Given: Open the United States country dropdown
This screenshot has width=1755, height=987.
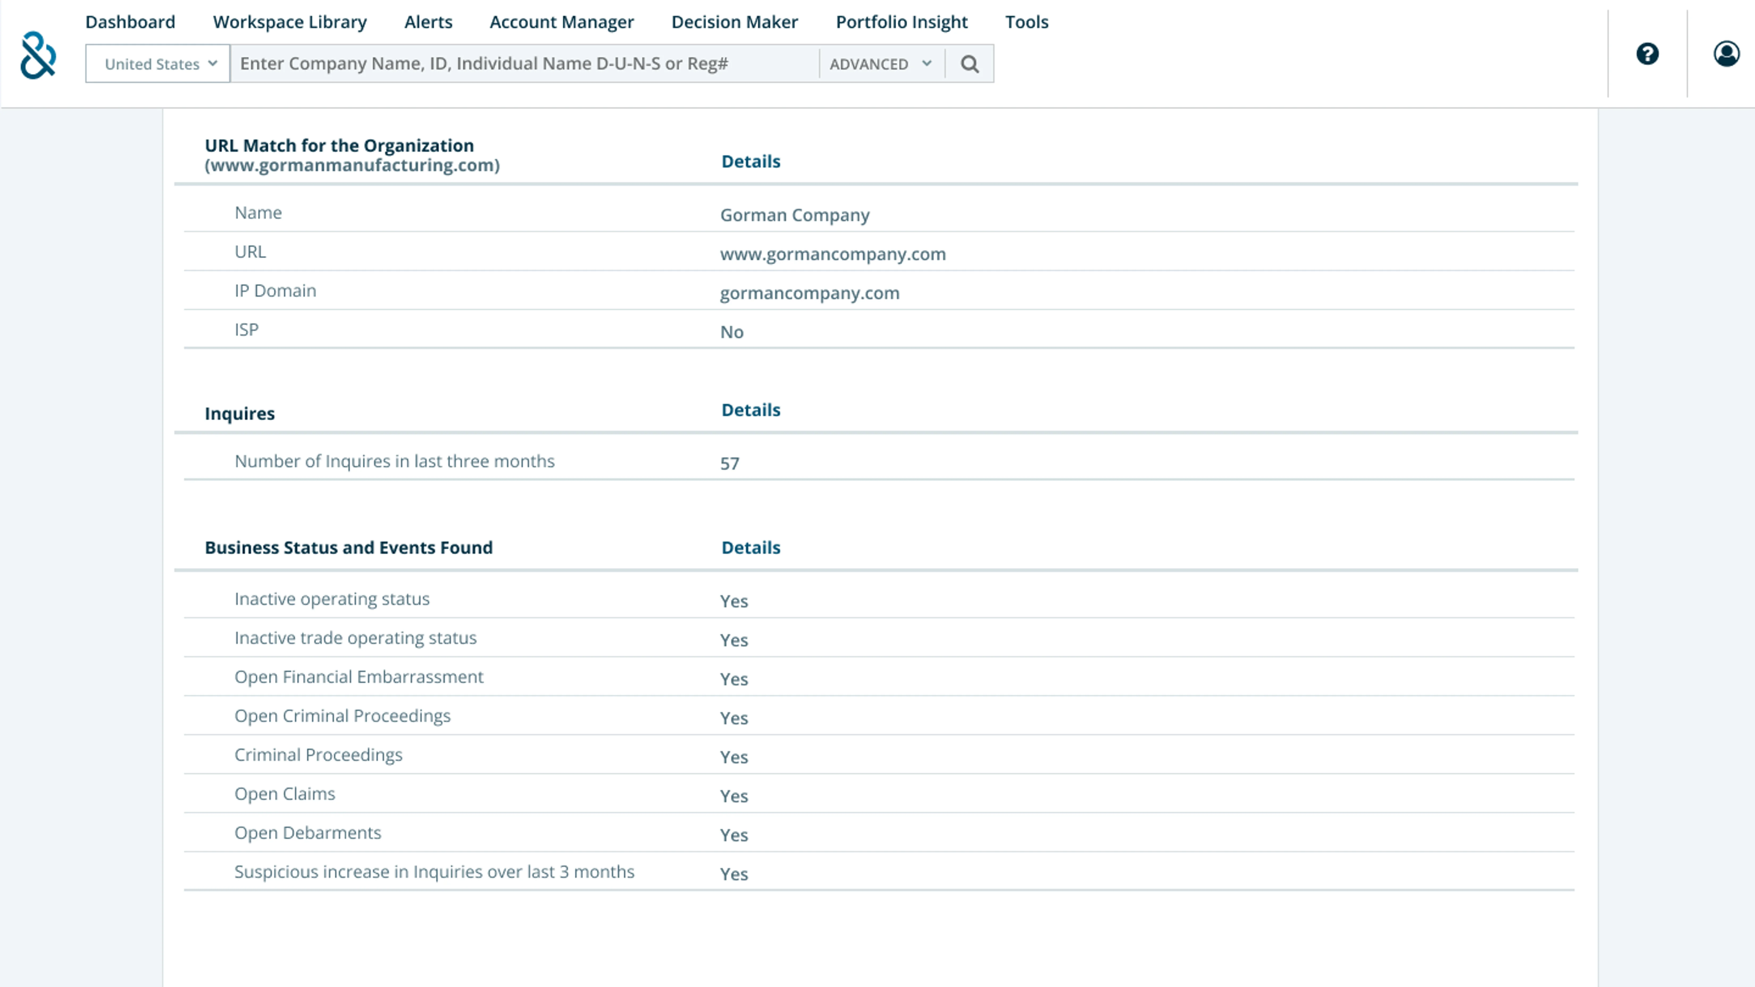Looking at the screenshot, I should [x=158, y=64].
